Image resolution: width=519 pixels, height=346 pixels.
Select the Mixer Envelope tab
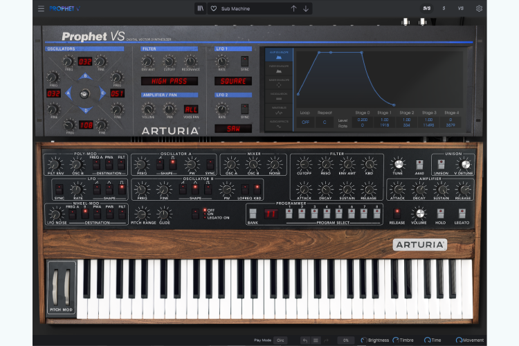pos(279,83)
